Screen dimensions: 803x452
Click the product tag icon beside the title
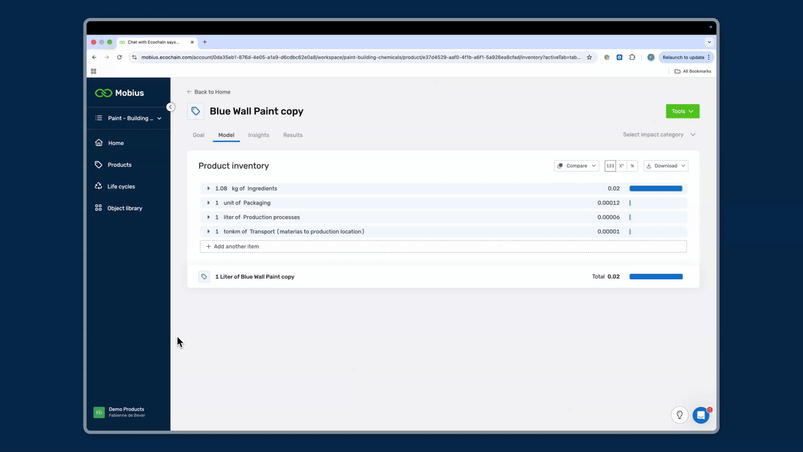pos(196,111)
